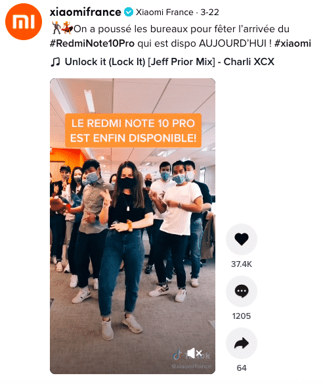Screen dimensions: 323x384
Task: Click the music note icon
Action: click(x=55, y=62)
